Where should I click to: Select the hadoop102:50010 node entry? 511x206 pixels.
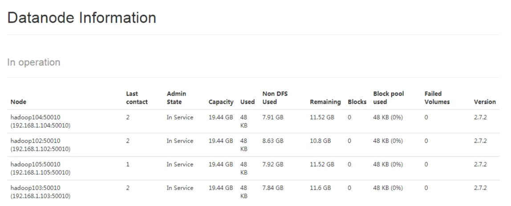pos(36,141)
